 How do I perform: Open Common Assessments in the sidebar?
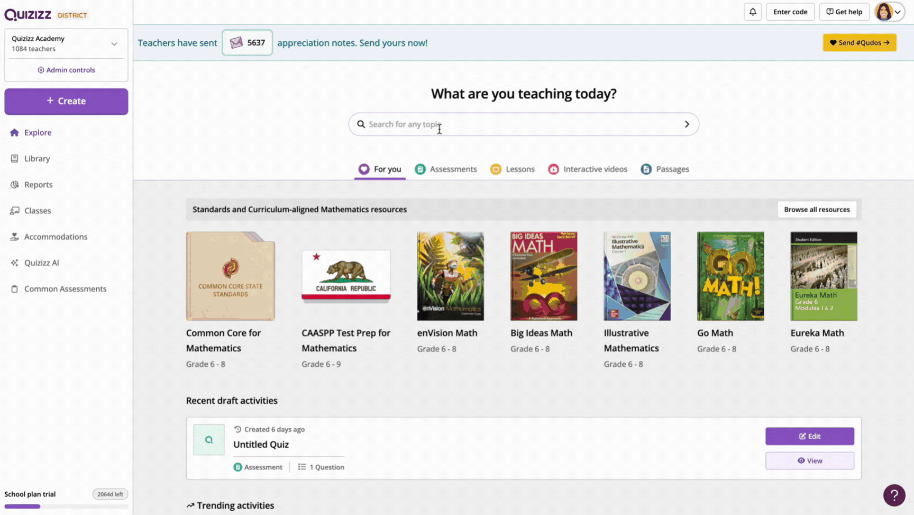click(x=66, y=289)
